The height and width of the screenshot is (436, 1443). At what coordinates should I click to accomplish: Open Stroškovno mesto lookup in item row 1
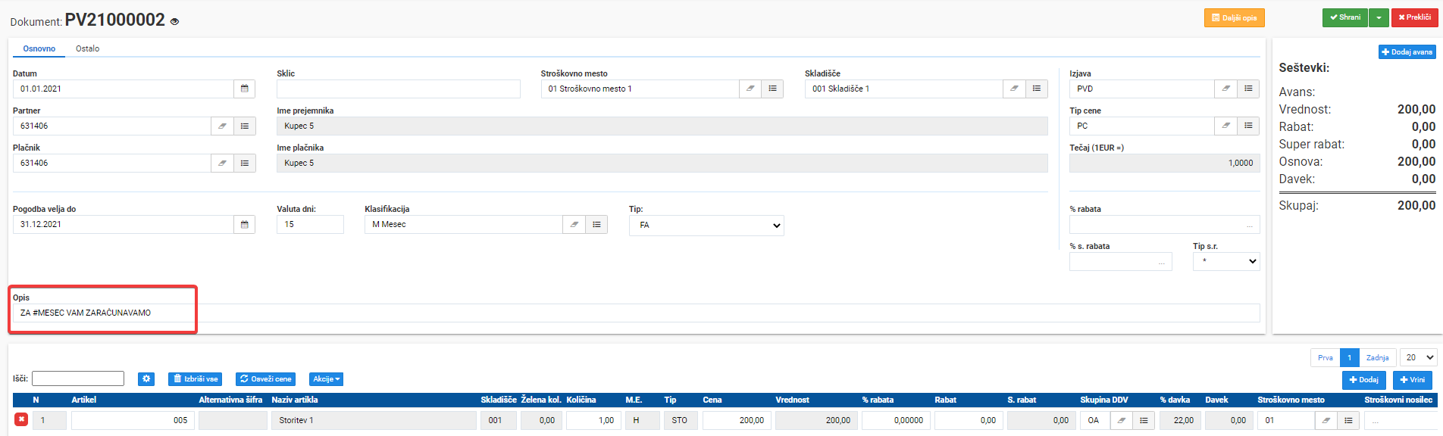pyautogui.click(x=1348, y=420)
